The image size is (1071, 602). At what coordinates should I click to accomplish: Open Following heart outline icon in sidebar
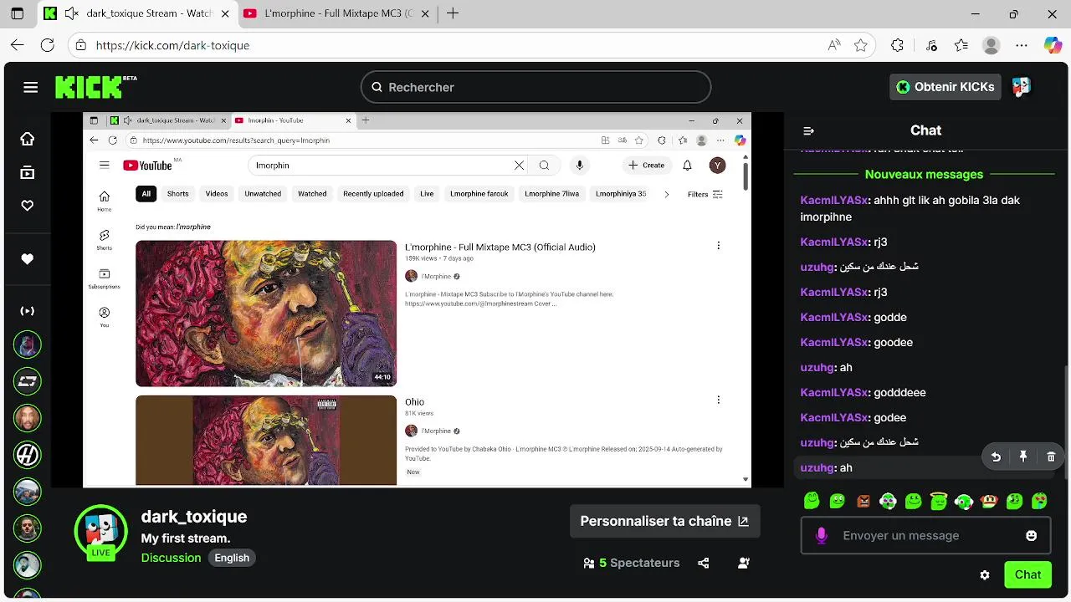point(28,206)
